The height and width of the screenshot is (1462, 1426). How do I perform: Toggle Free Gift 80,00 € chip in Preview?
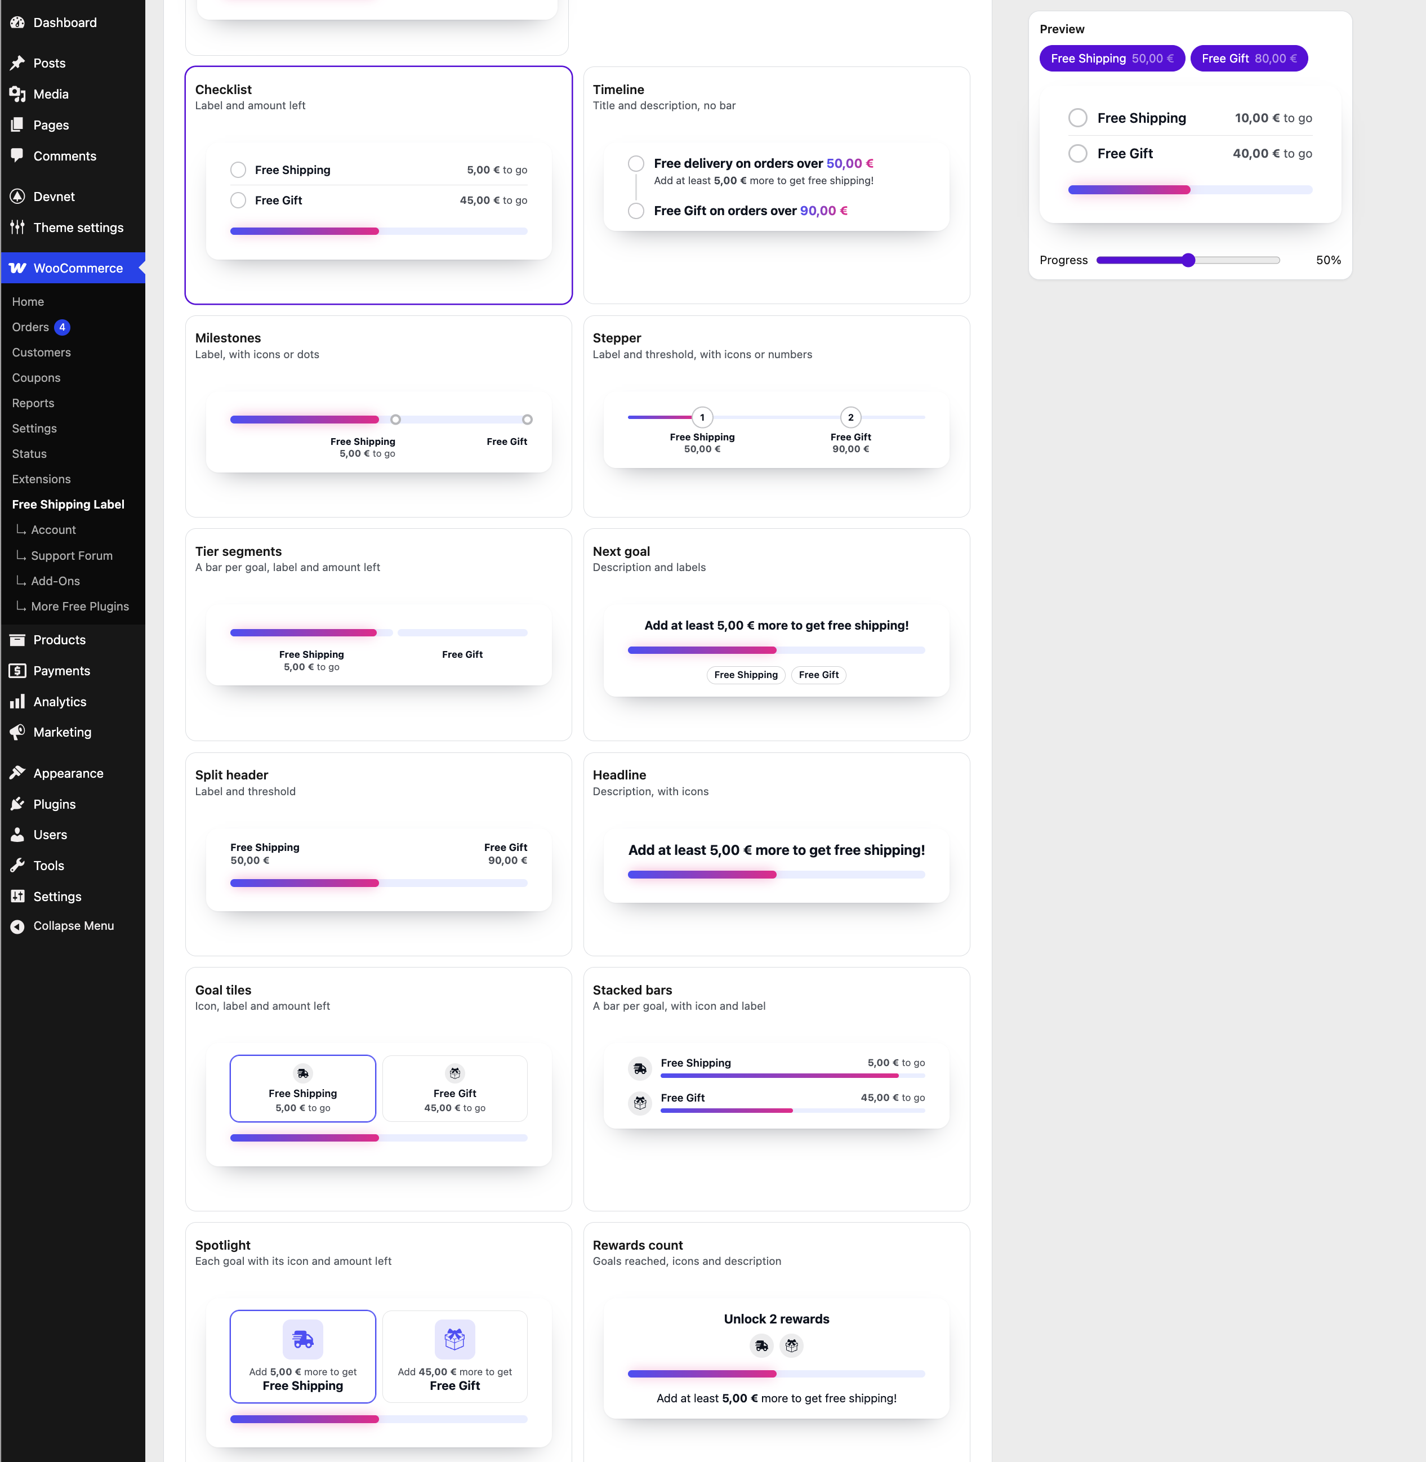(1249, 59)
